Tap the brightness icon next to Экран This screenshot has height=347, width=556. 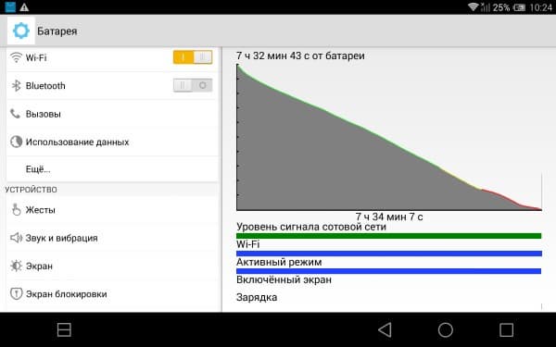point(16,266)
